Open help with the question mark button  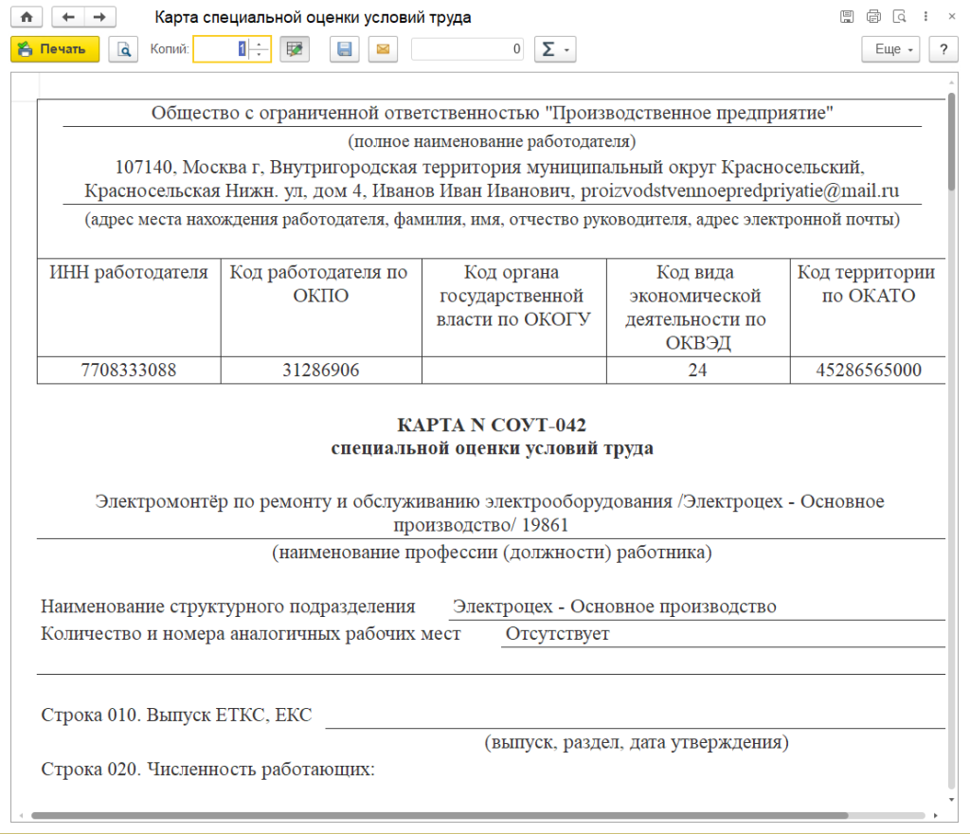943,49
